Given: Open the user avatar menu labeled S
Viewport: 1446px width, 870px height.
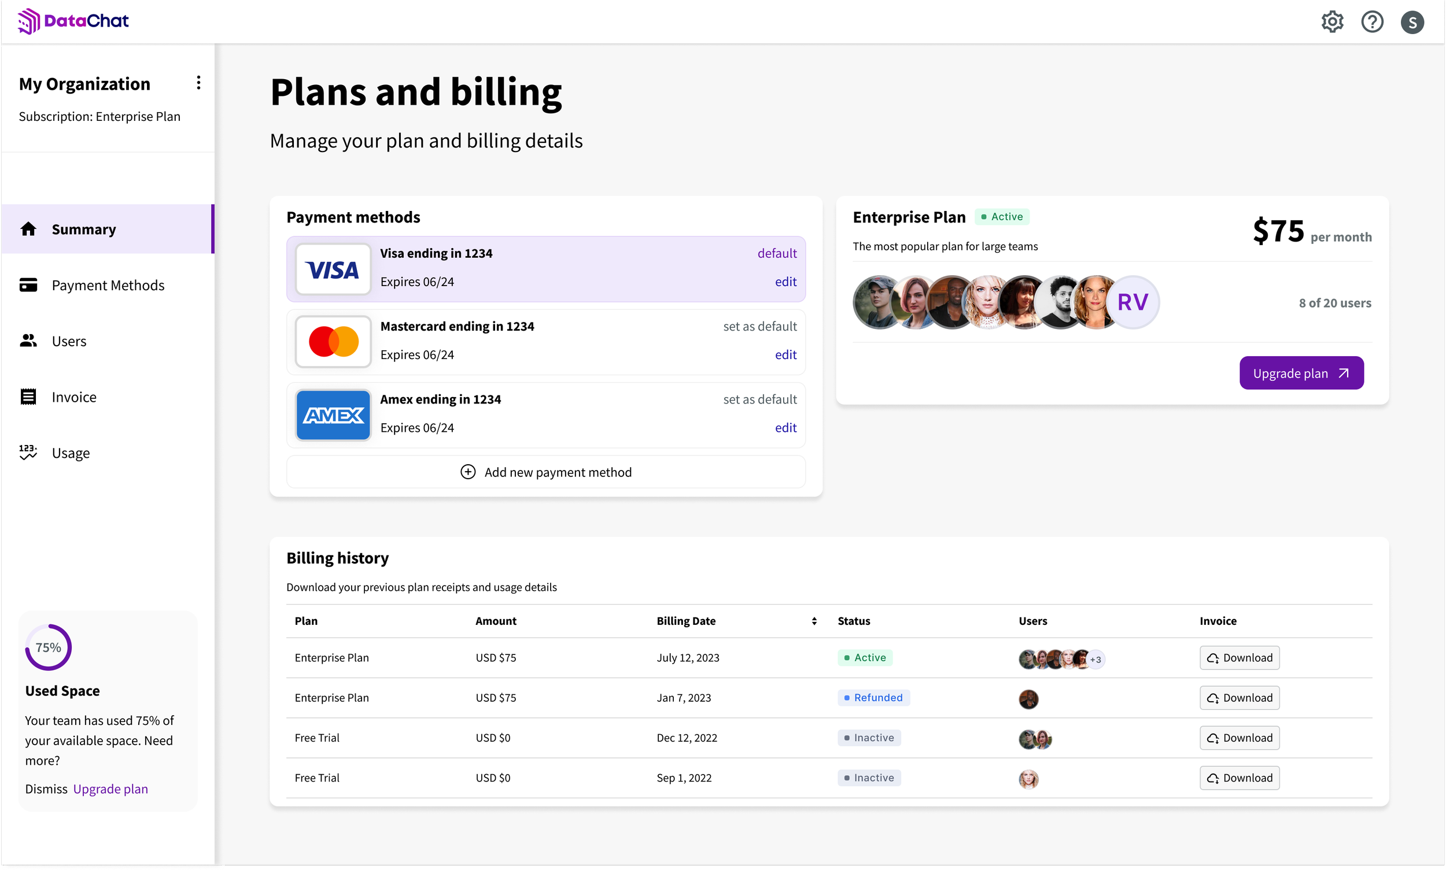Looking at the screenshot, I should tap(1412, 21).
